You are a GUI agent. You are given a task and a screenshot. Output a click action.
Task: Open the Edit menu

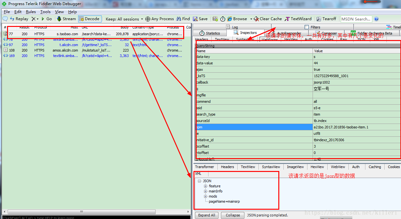click(18, 12)
